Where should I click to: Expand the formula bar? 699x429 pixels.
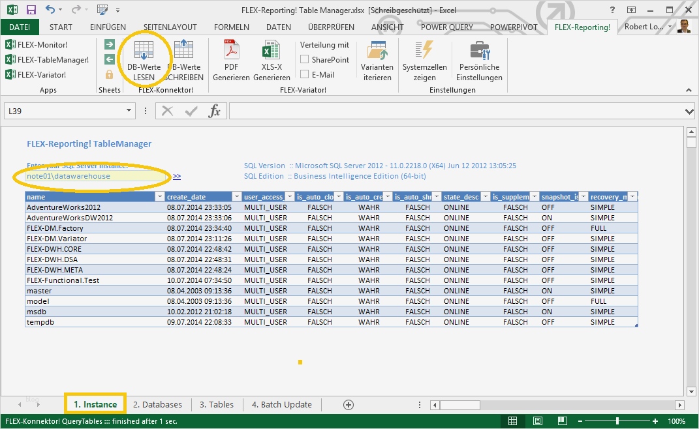pos(690,111)
